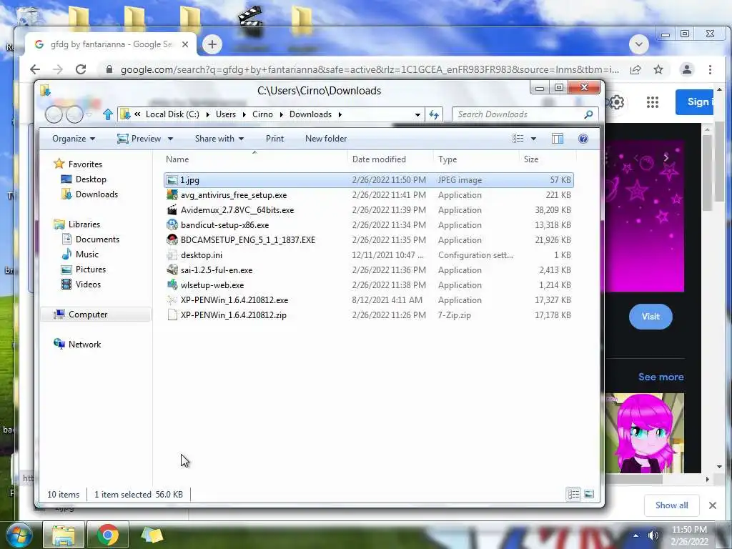732x549 pixels.
Task: Open Google apps grid icon
Action: coord(653,102)
